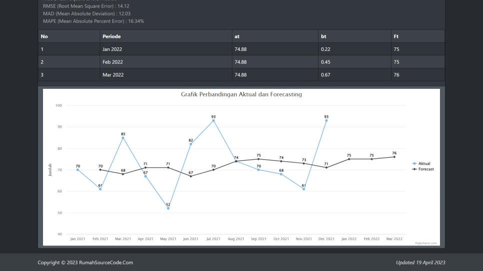Select the Jan 2022 table row
Viewport: 483px width, 271px height.
(241, 49)
